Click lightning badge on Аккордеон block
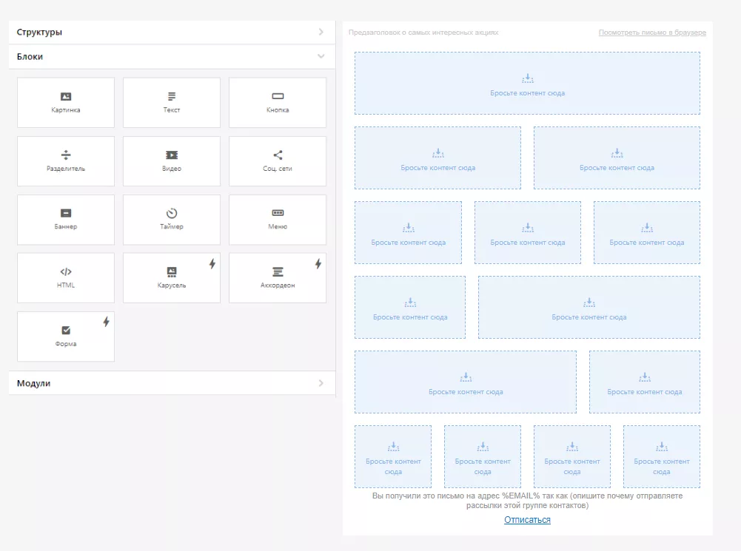The image size is (741, 551). coord(318,263)
